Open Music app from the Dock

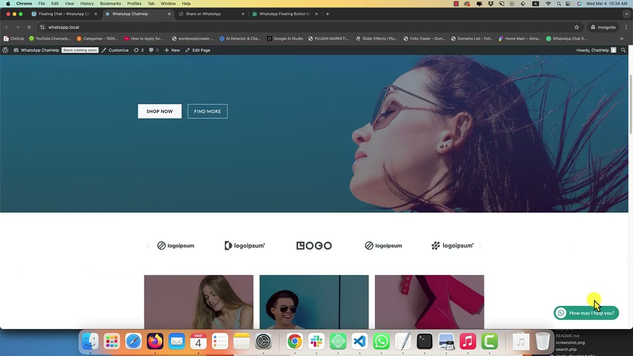(468, 341)
